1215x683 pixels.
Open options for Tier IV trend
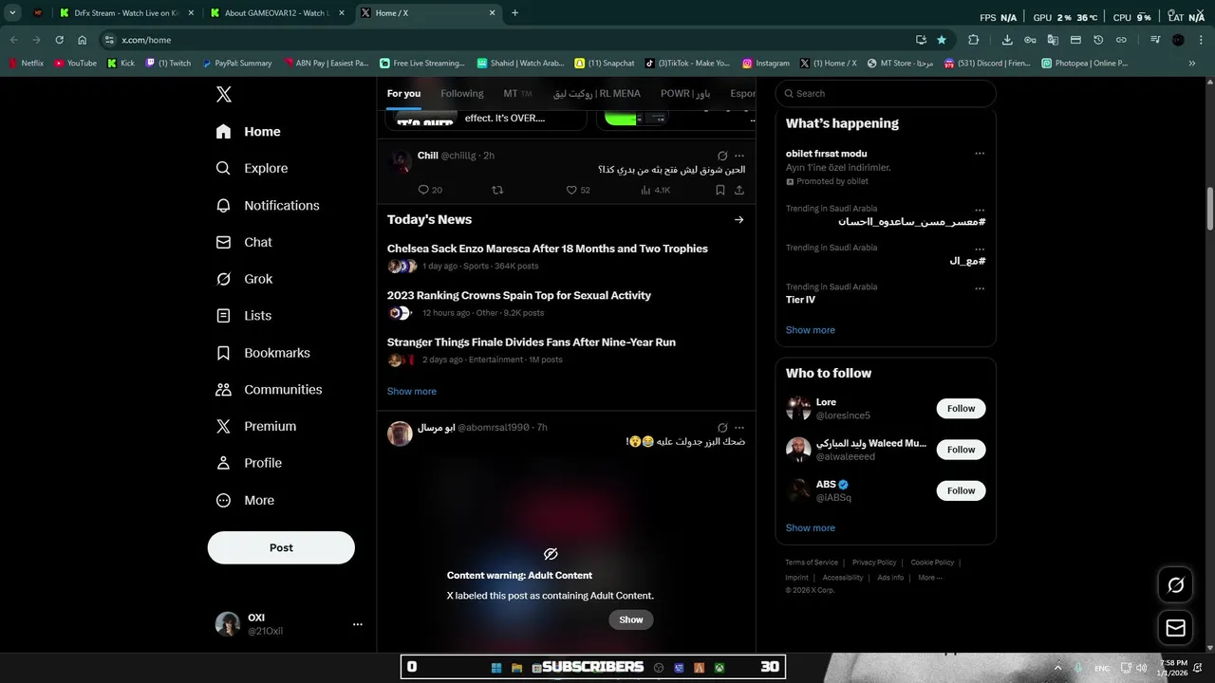tap(980, 288)
